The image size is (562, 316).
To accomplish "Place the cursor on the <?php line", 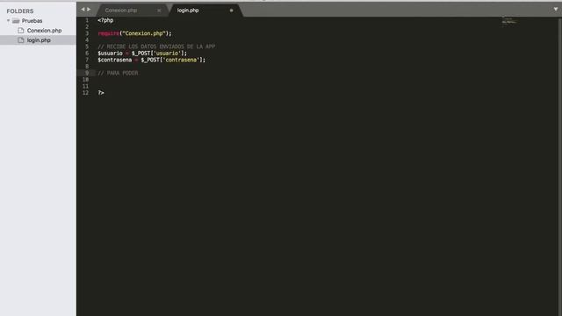I will pos(105,20).
